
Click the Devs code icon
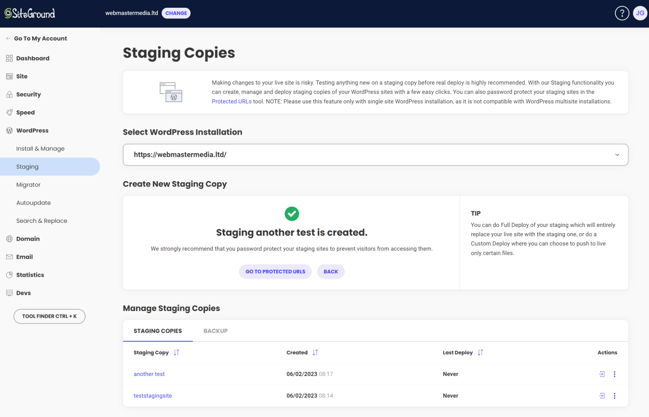pyautogui.click(x=9, y=293)
